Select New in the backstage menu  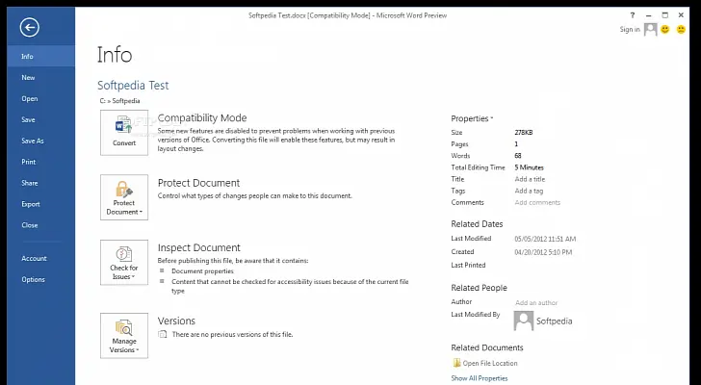point(41,77)
